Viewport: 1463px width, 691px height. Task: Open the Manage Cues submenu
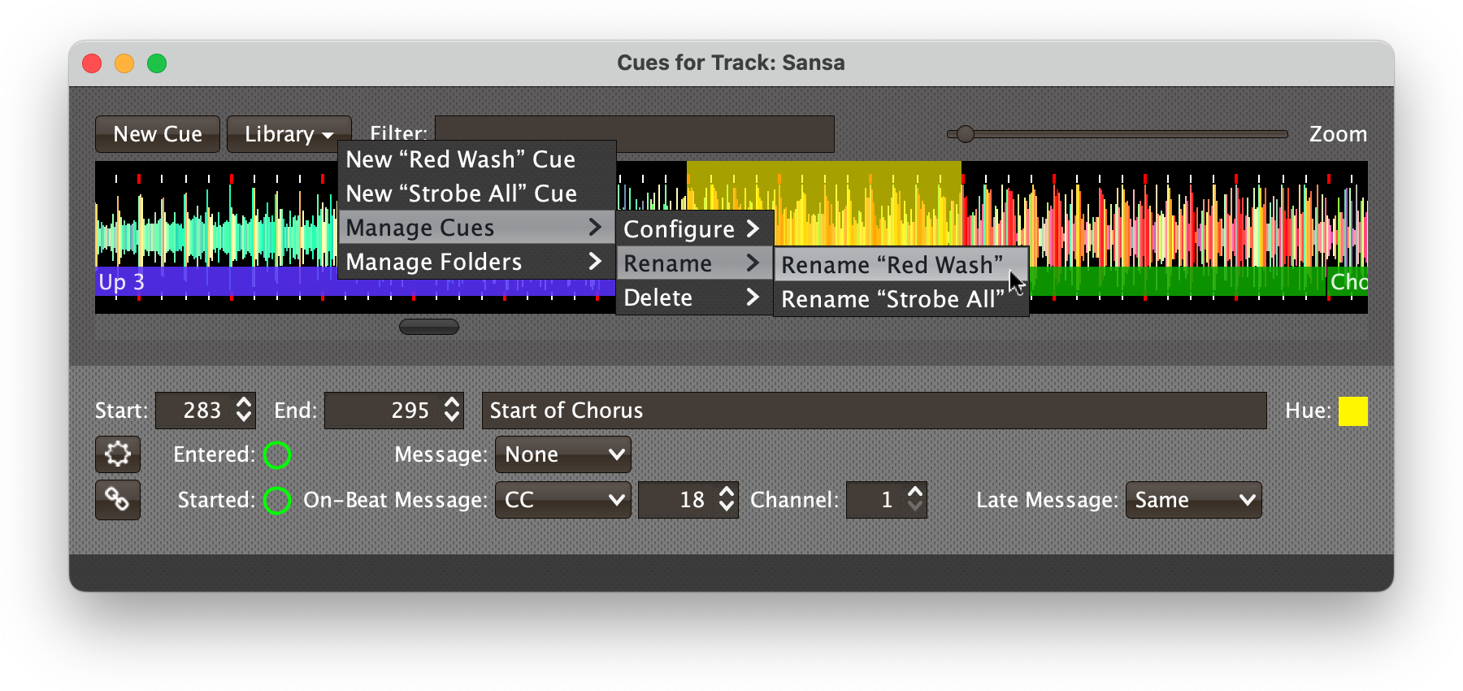[x=476, y=228]
